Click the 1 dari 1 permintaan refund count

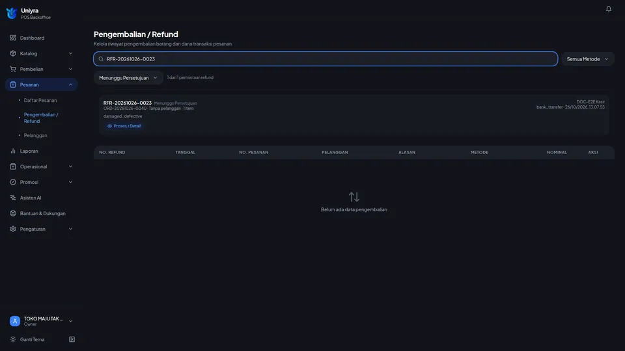(190, 77)
